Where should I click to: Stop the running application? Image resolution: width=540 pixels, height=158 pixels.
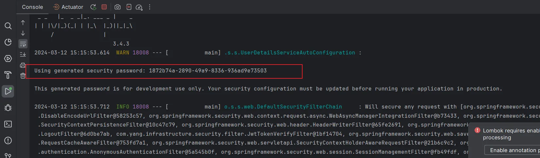104,7
